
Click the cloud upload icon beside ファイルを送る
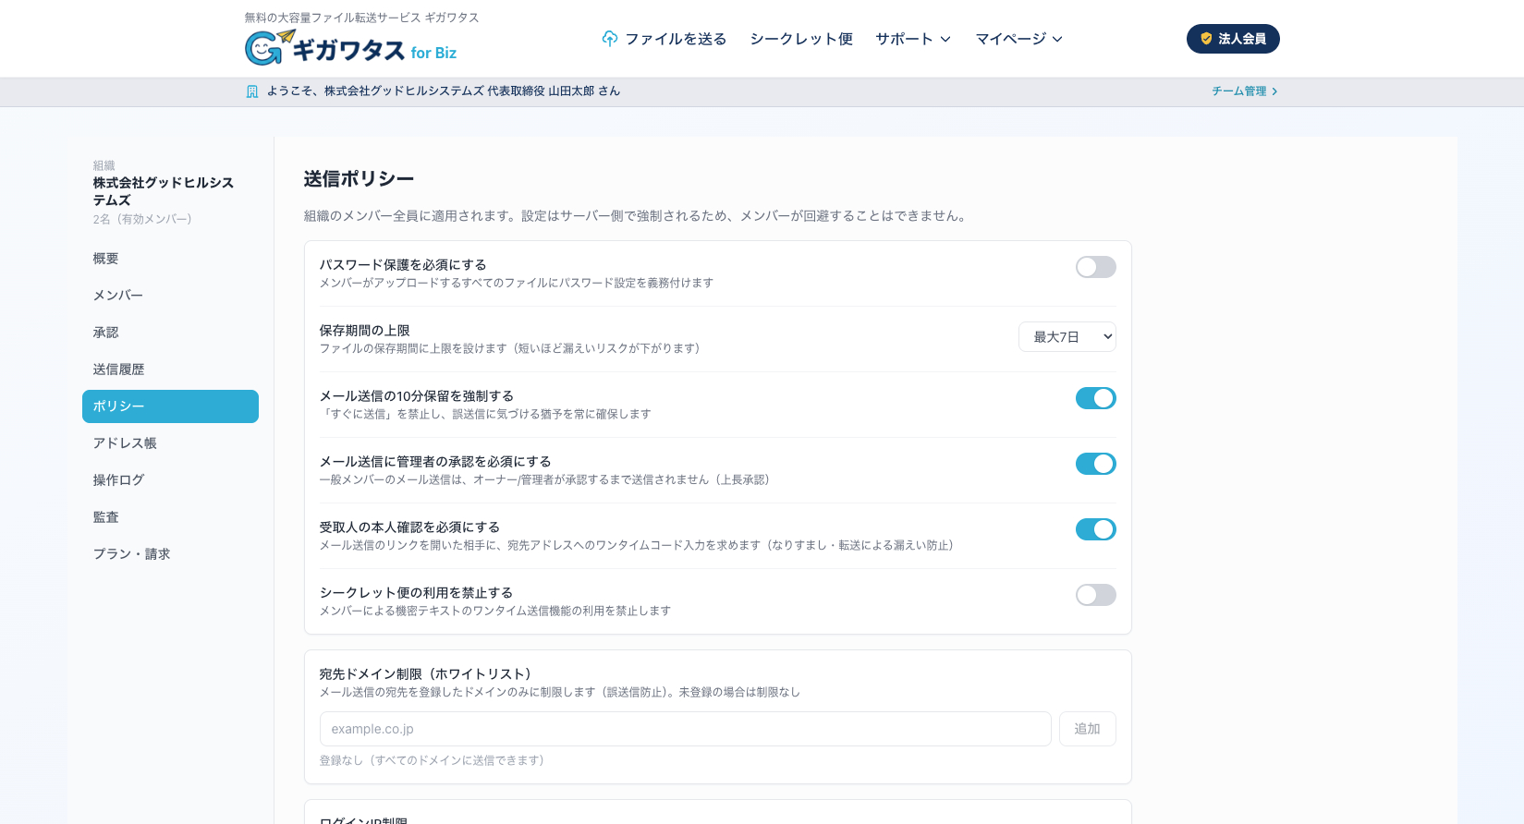(610, 39)
